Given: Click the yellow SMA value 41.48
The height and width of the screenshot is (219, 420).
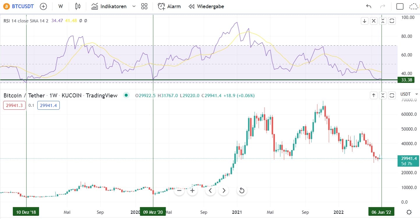Looking at the screenshot, I should 71,21.
